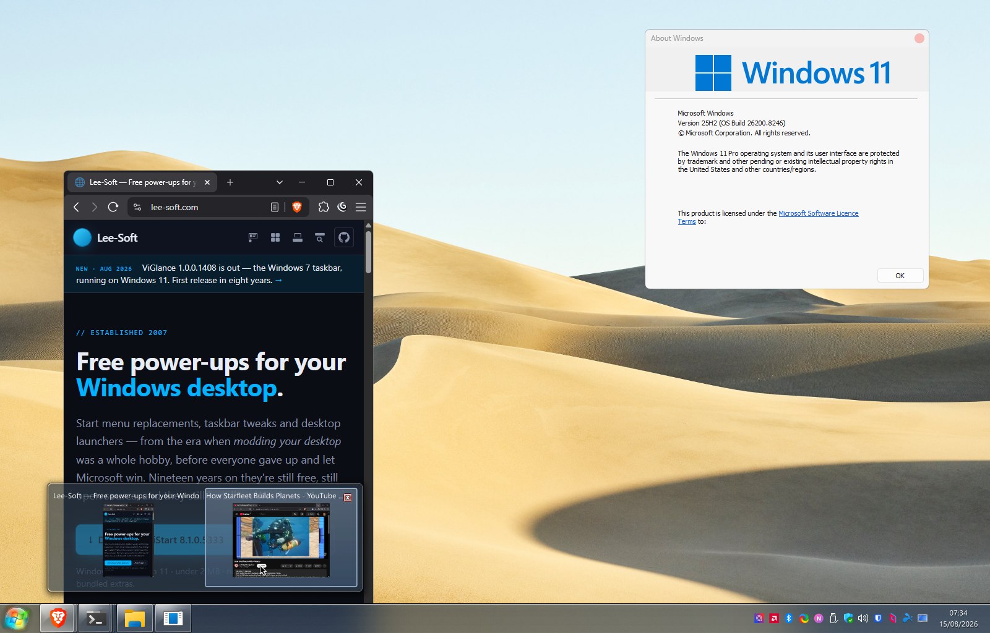
Task: Click the search-bar icon in Lee-Soft header
Action: coord(320,237)
